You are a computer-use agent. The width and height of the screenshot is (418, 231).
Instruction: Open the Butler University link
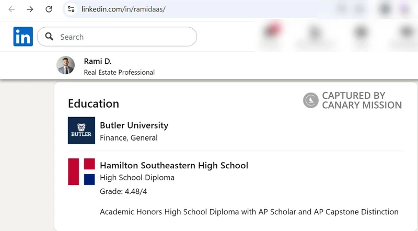pyautogui.click(x=134, y=125)
